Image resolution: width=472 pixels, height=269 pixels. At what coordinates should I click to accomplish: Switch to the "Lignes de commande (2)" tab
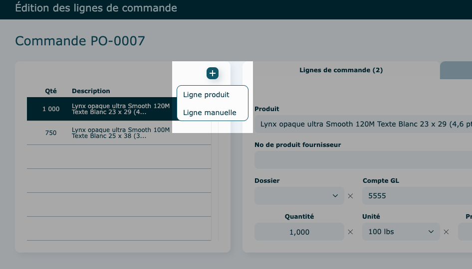[341, 70]
